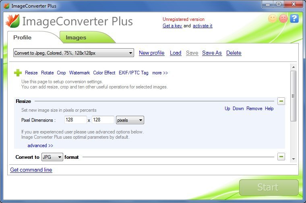Click the ImageConverter Plus title bar icon
The image size is (306, 203).
[x=6, y=6]
